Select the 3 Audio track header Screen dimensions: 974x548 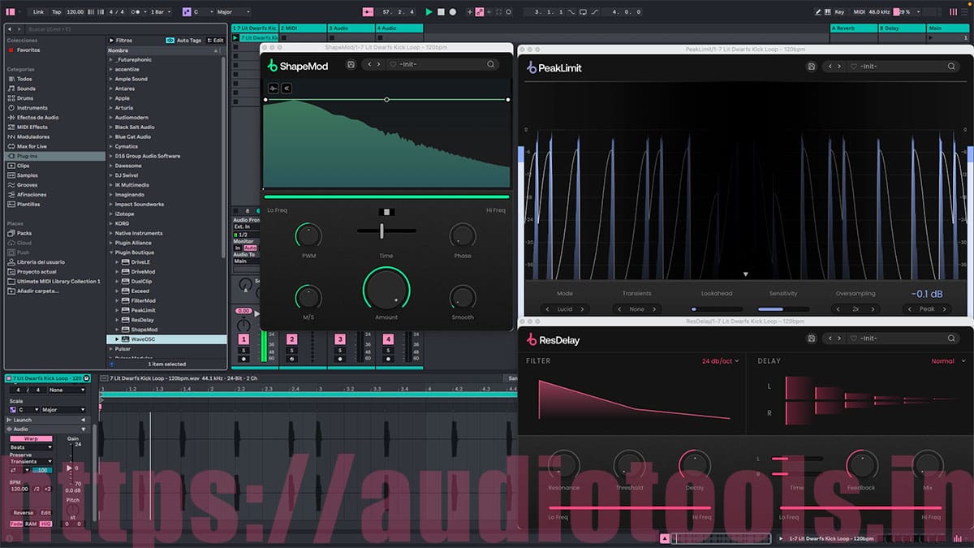pos(351,28)
